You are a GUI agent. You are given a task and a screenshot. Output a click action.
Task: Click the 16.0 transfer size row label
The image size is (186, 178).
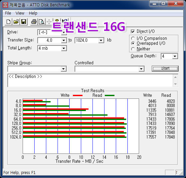point(18,110)
